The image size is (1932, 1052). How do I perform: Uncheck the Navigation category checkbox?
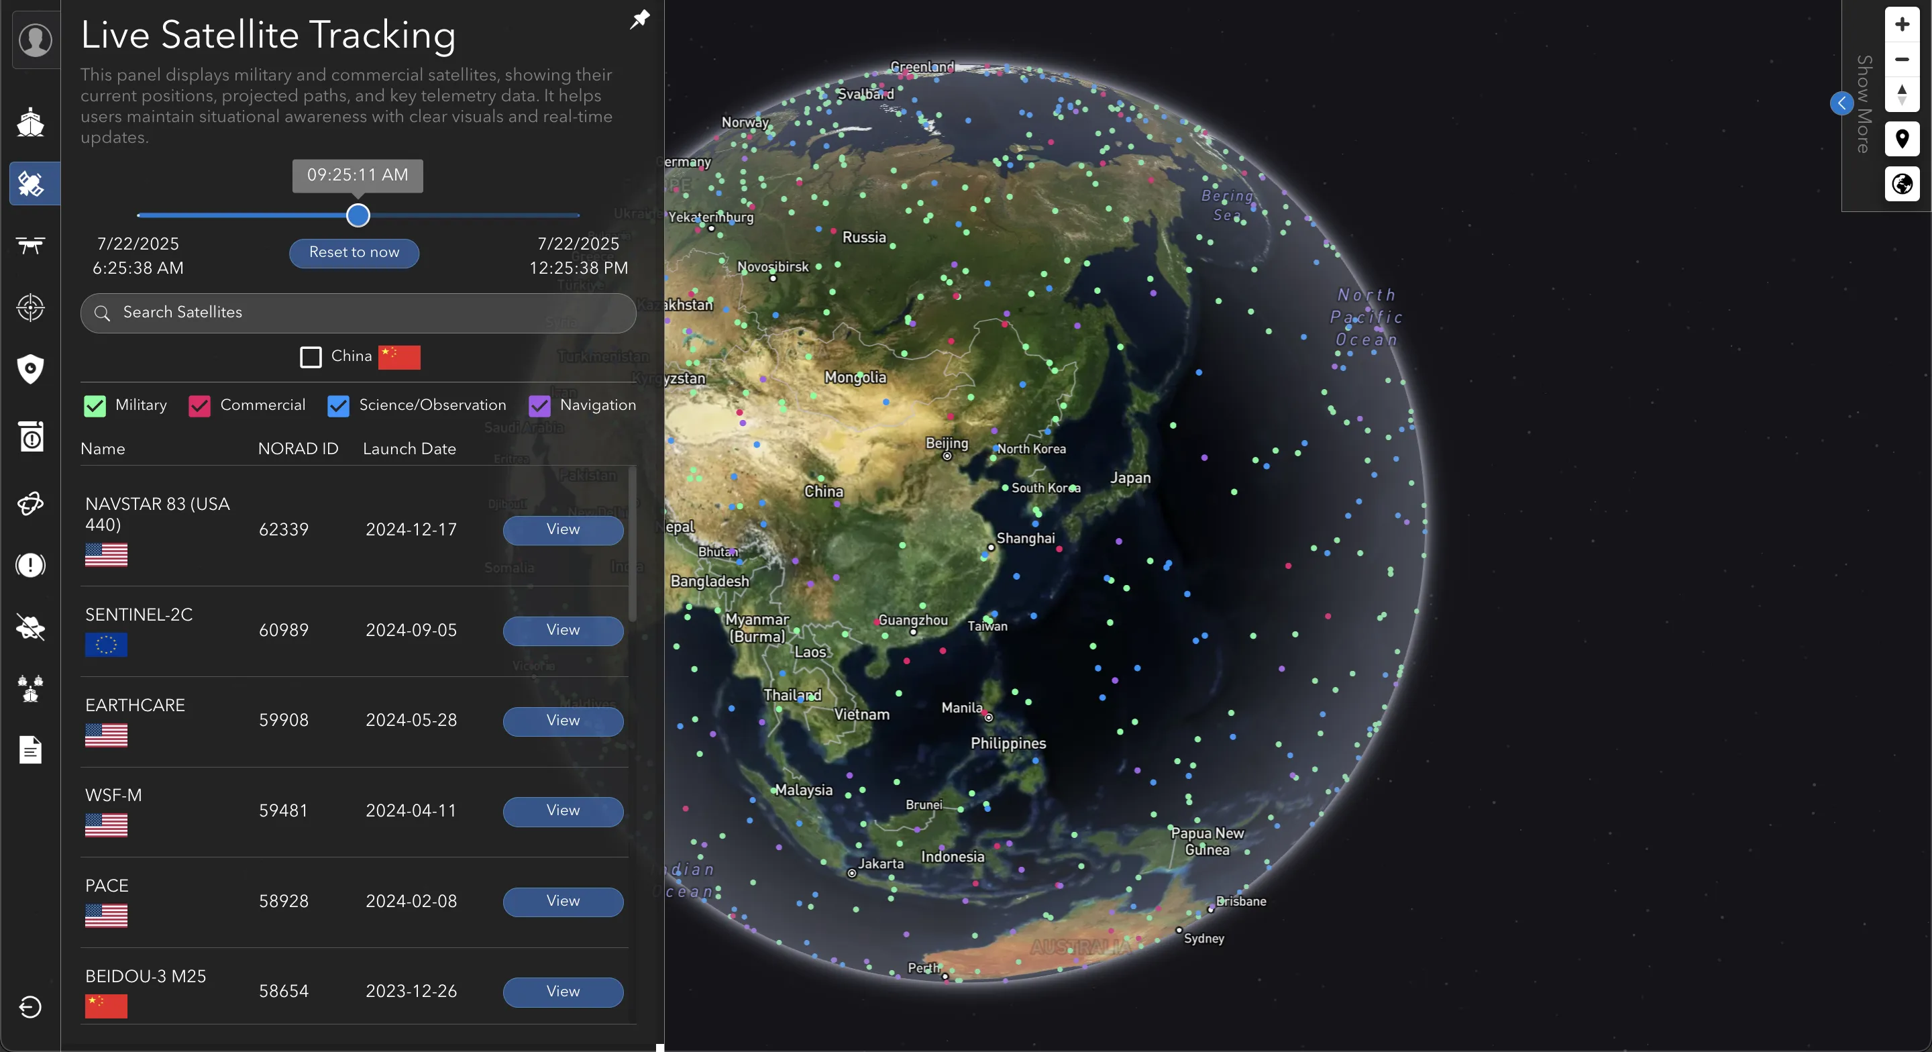[539, 406]
